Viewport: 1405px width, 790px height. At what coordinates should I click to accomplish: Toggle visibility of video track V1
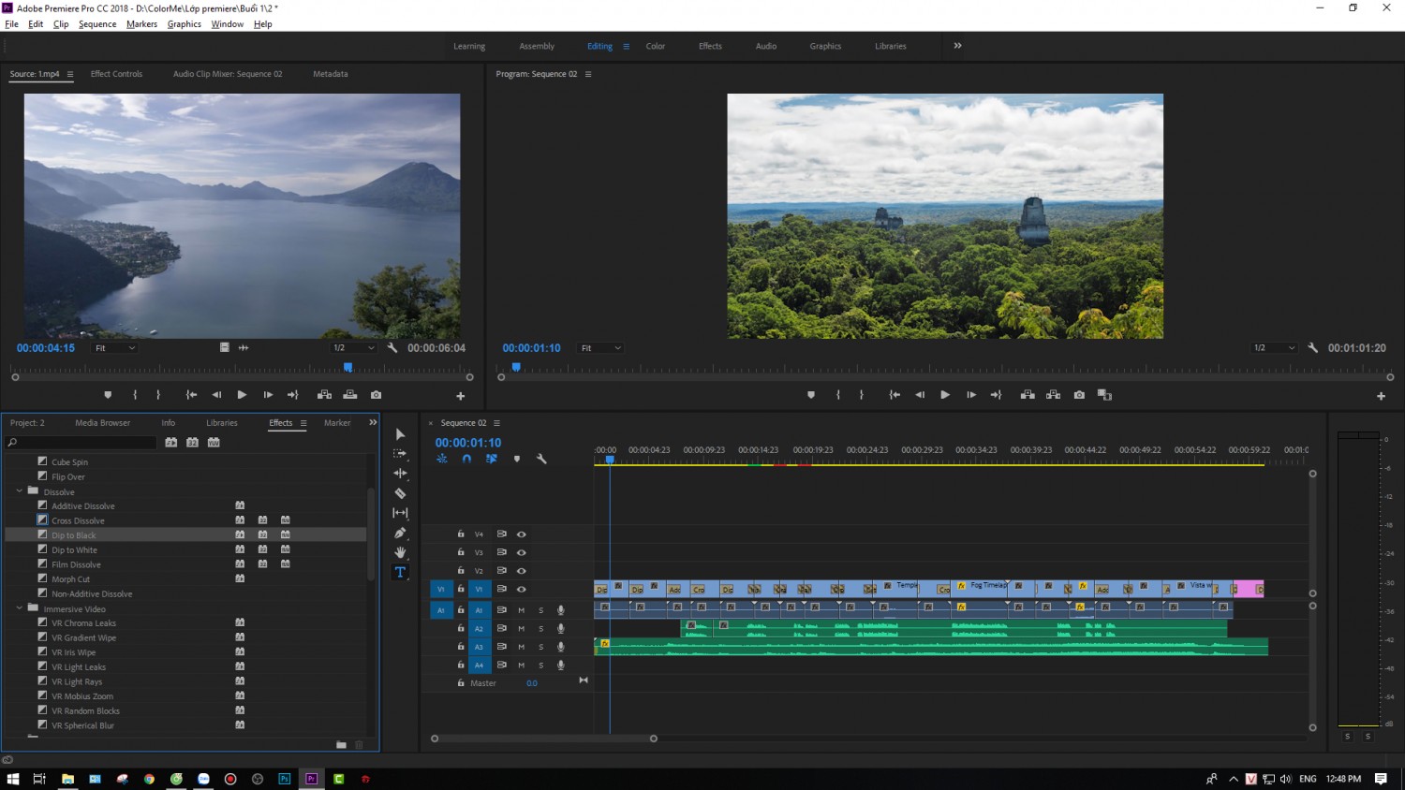click(522, 589)
